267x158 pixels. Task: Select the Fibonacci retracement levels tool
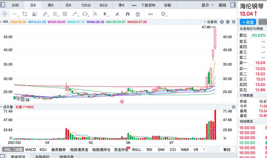coord(65,14)
